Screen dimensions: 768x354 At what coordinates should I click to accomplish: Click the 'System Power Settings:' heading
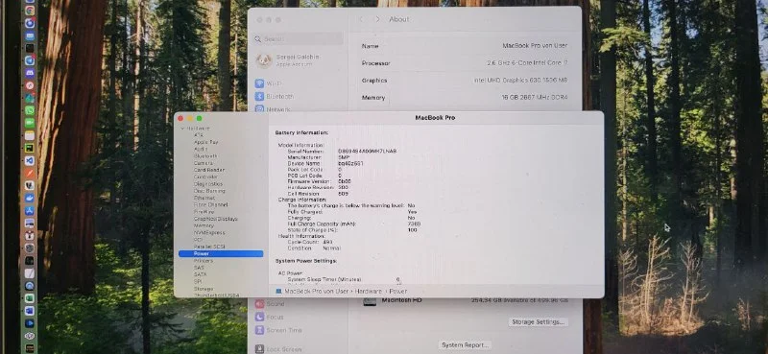click(306, 261)
